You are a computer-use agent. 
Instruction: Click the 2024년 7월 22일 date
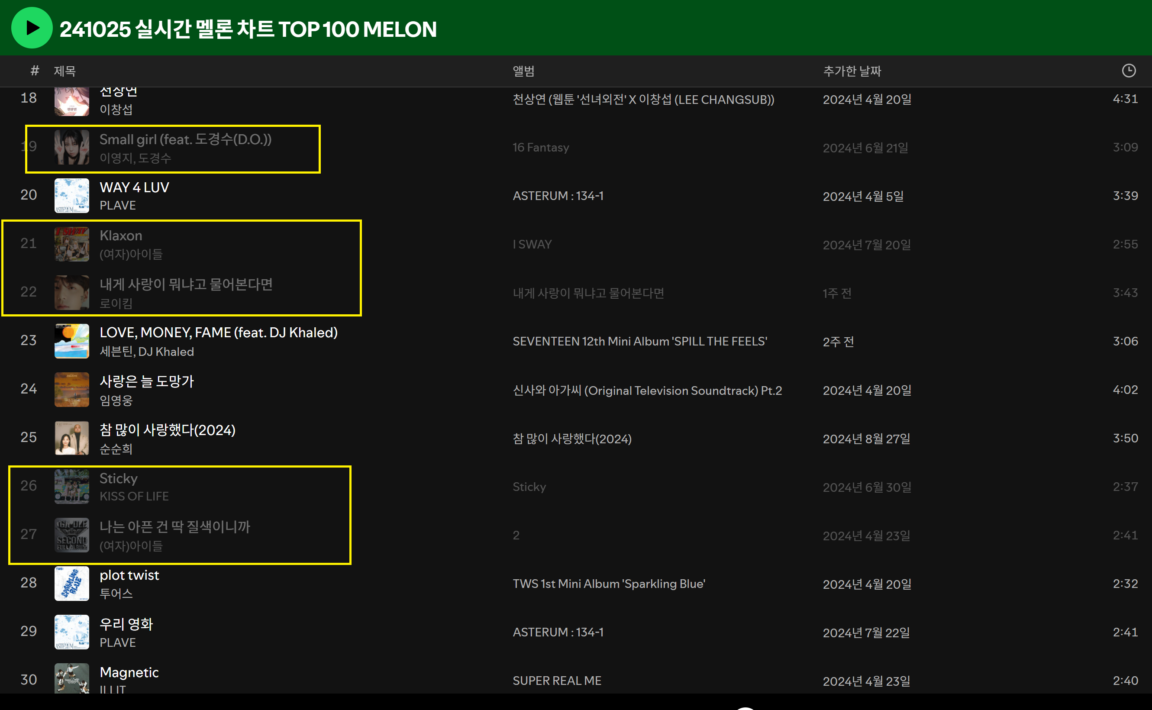coord(867,633)
